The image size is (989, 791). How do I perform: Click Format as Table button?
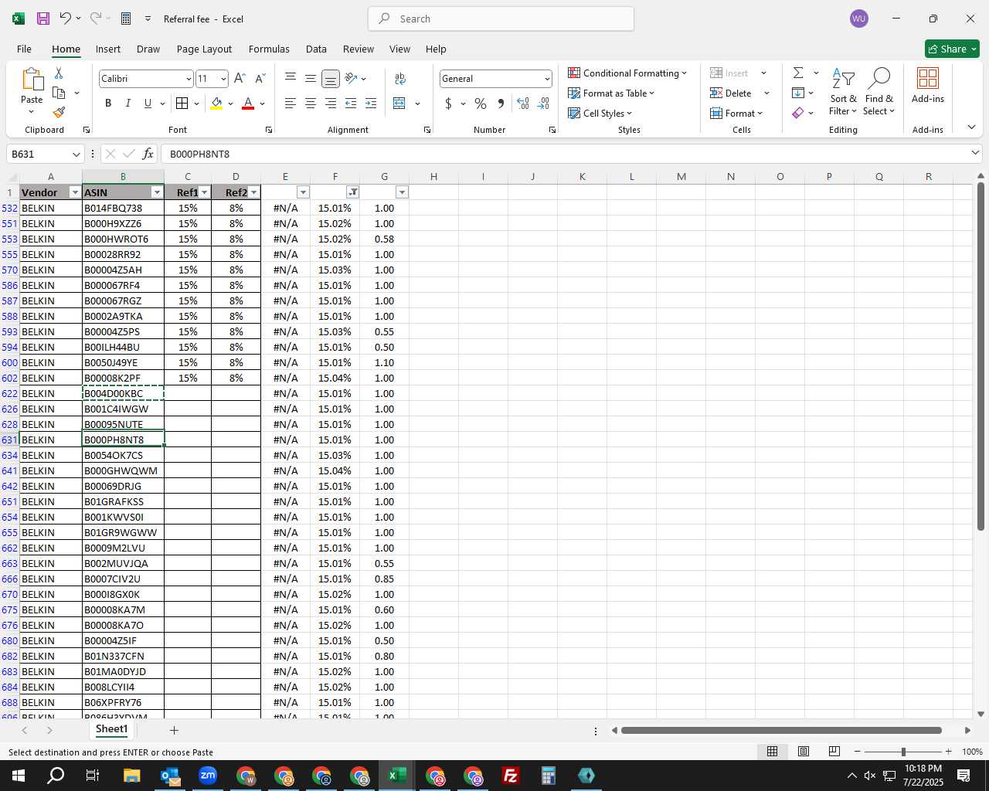tap(611, 93)
